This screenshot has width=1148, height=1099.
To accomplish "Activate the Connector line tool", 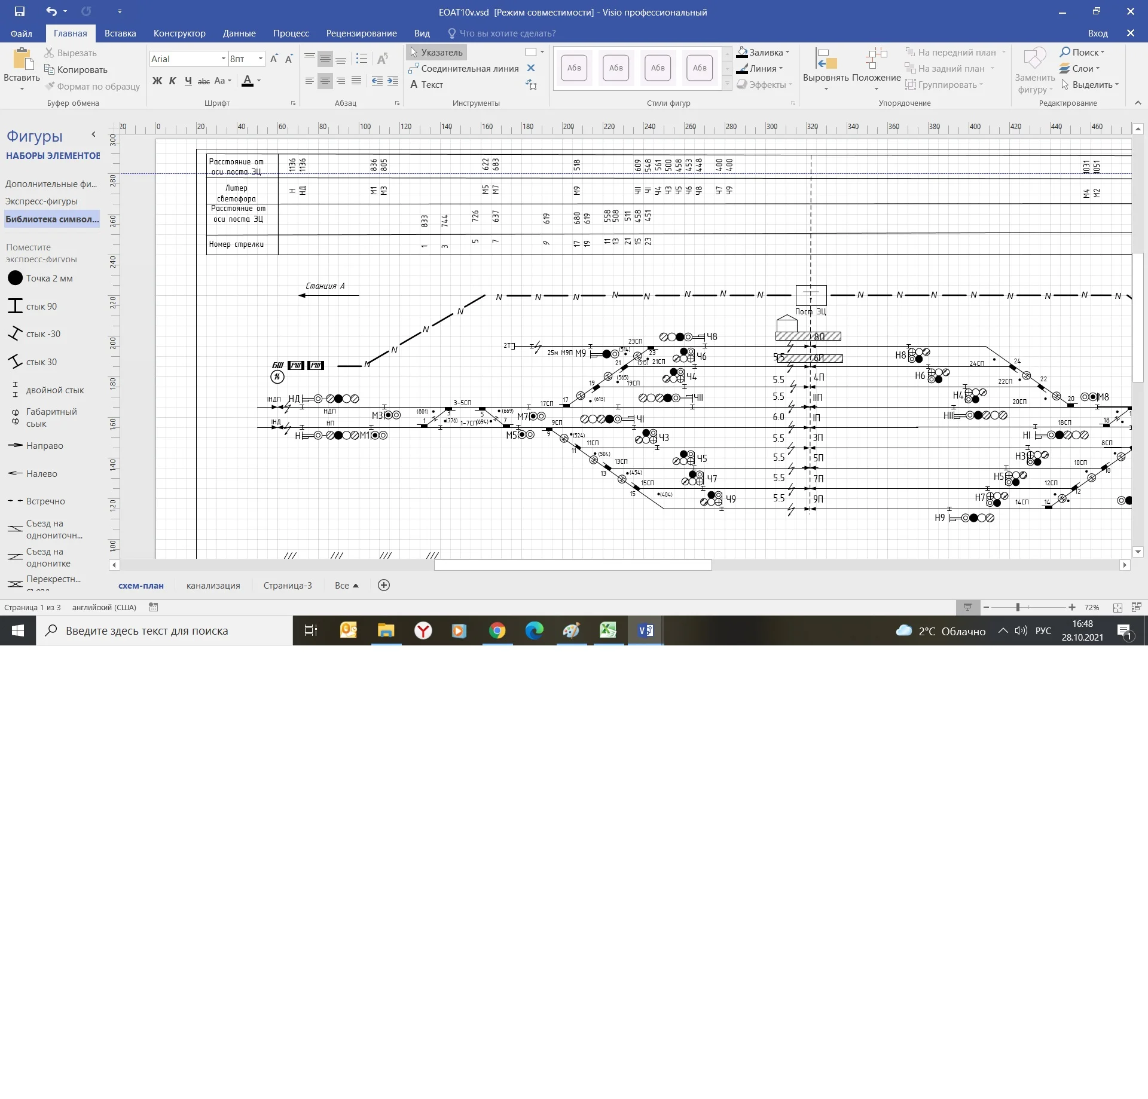I will click(x=463, y=69).
